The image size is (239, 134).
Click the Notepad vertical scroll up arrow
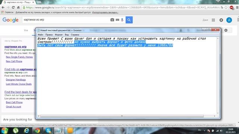[218, 38]
